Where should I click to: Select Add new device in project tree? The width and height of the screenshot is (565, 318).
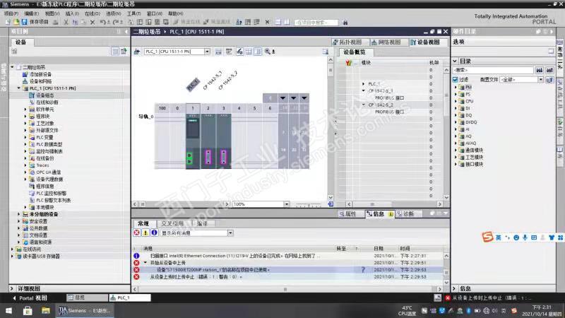(x=40, y=74)
